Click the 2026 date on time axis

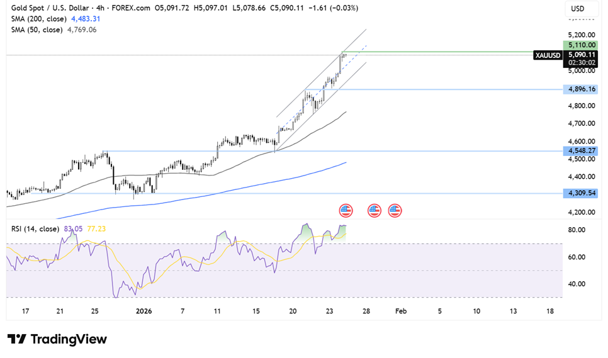click(x=144, y=311)
